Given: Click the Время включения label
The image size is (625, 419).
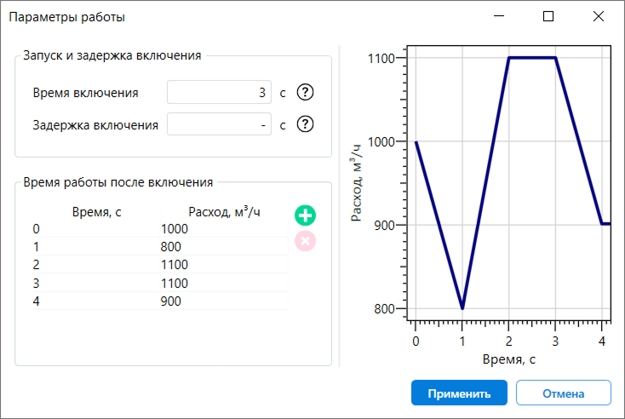Looking at the screenshot, I should (85, 93).
